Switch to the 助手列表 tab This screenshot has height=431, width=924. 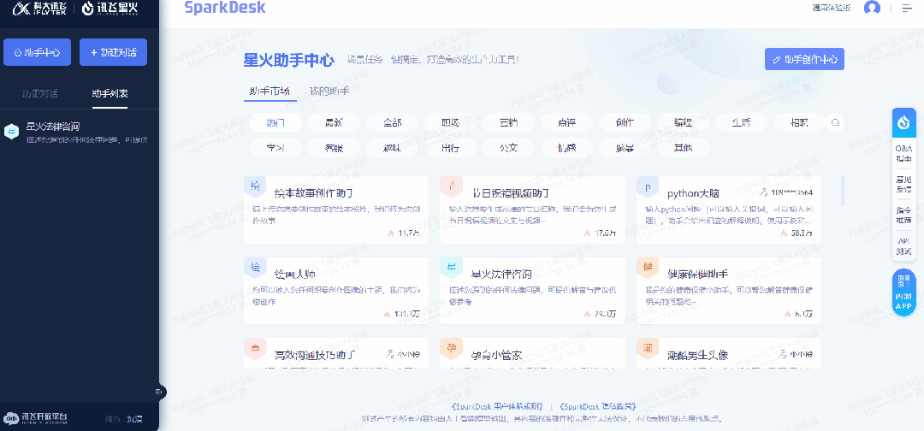point(110,93)
